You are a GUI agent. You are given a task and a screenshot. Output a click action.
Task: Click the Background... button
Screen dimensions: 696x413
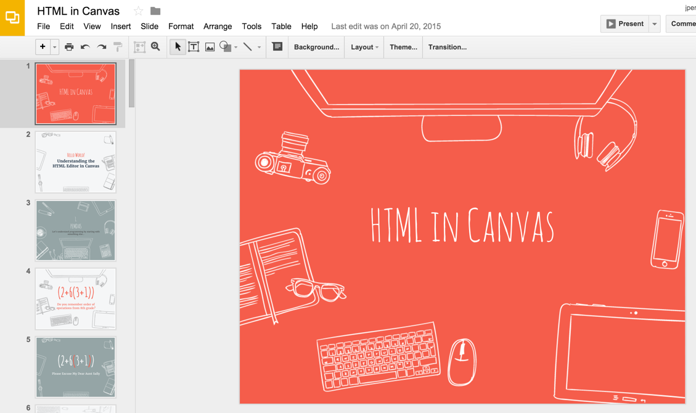[316, 47]
